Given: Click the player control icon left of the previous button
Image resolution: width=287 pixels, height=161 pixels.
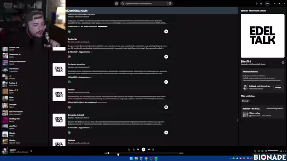Looking at the screenshot, I should 134,149.
